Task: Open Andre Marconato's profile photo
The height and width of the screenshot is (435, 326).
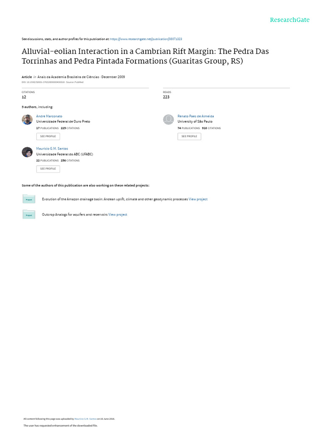Action: tap(27, 119)
